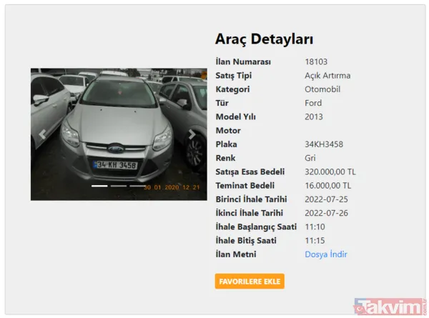The image size is (429, 318).
Task: Select the İlan Metni label
Action: (x=236, y=254)
